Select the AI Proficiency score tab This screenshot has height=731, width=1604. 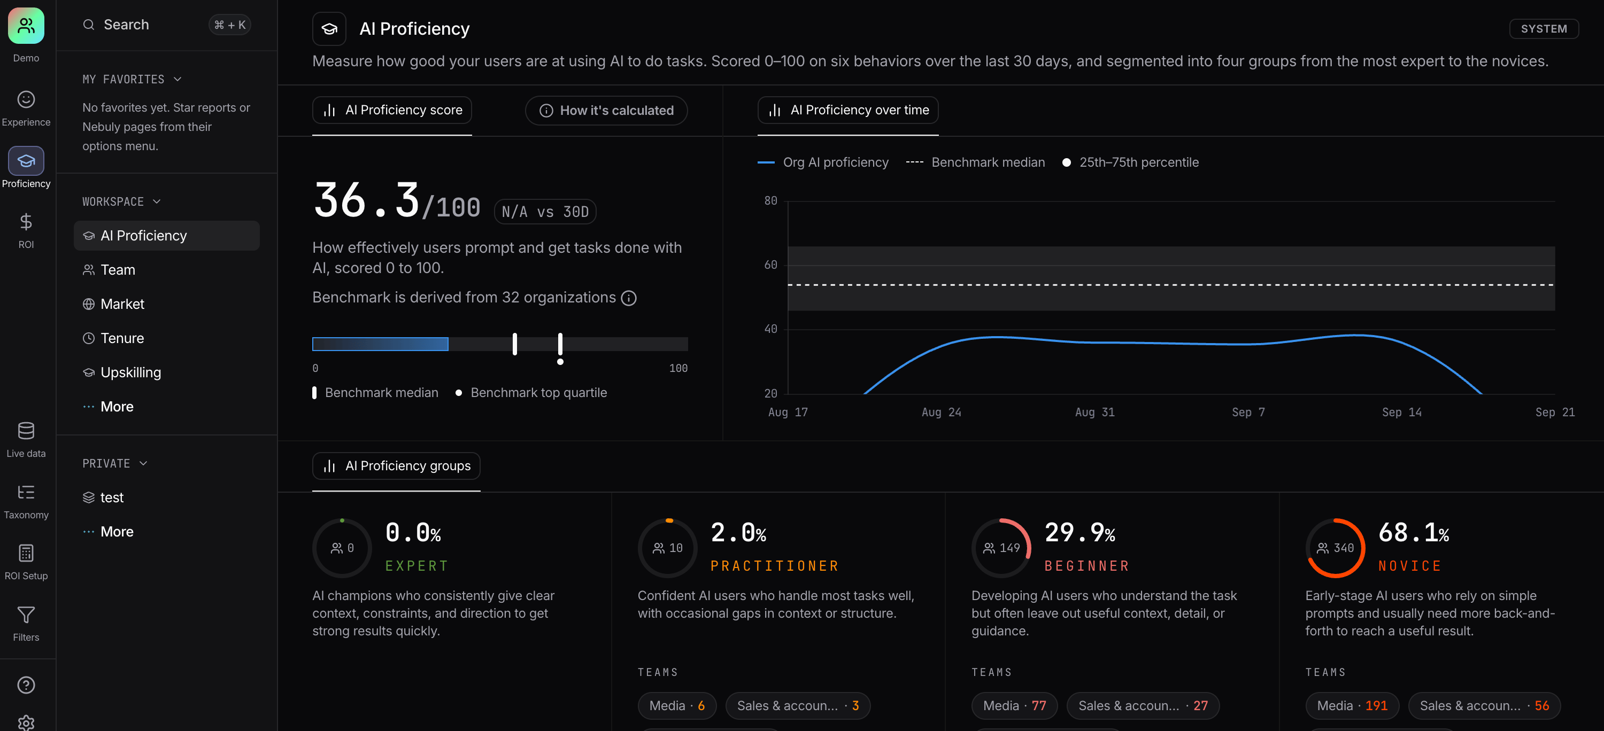[392, 110]
